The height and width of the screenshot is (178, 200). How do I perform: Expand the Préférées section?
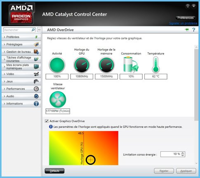coord(21,37)
